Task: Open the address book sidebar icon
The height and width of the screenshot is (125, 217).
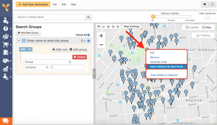Action: point(6,53)
